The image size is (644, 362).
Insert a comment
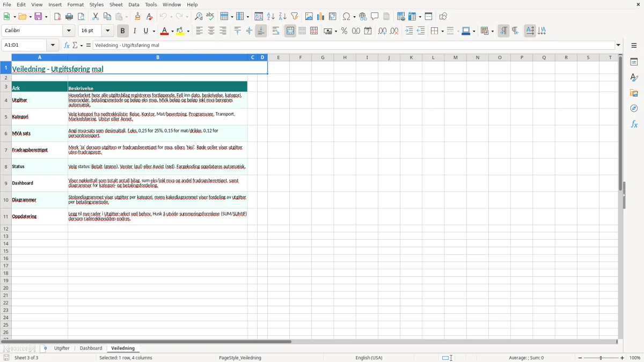[375, 17]
